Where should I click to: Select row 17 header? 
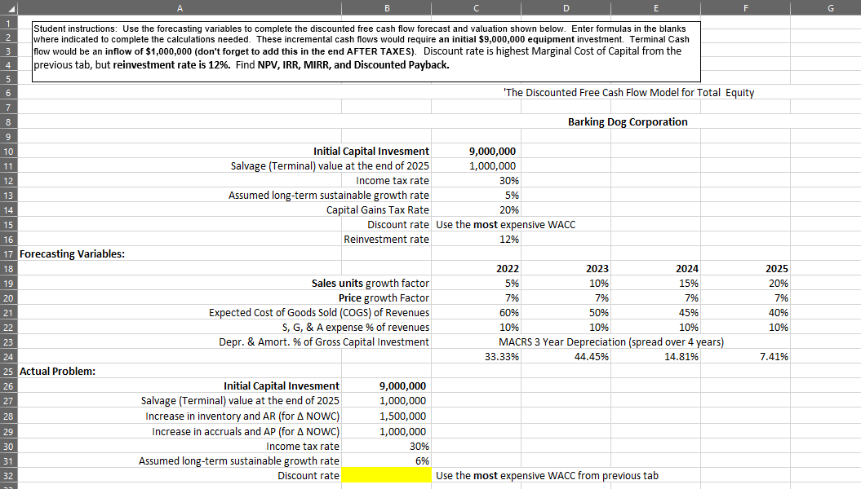coord(8,253)
